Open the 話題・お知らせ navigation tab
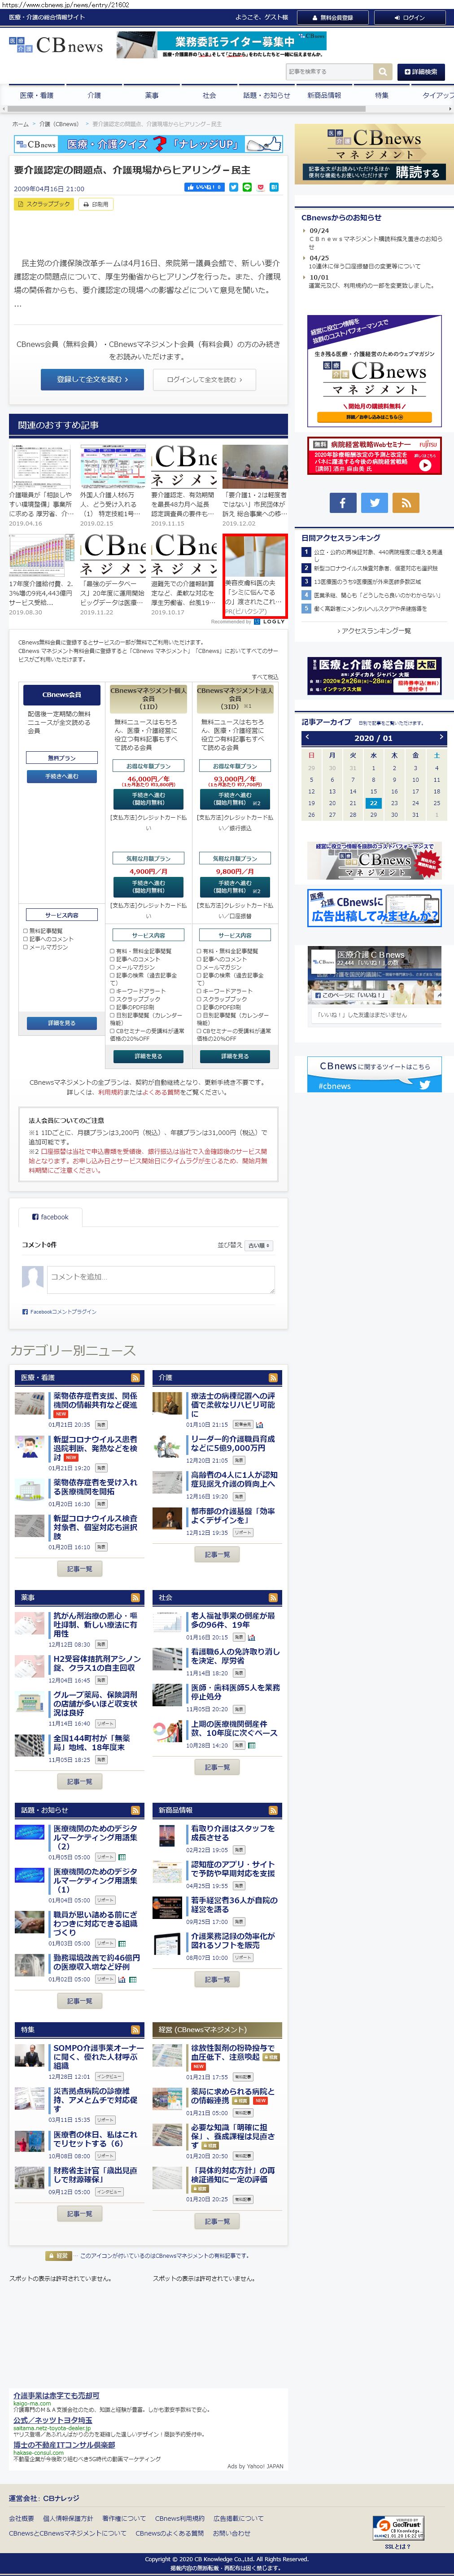The height and width of the screenshot is (2576, 454). (x=266, y=95)
